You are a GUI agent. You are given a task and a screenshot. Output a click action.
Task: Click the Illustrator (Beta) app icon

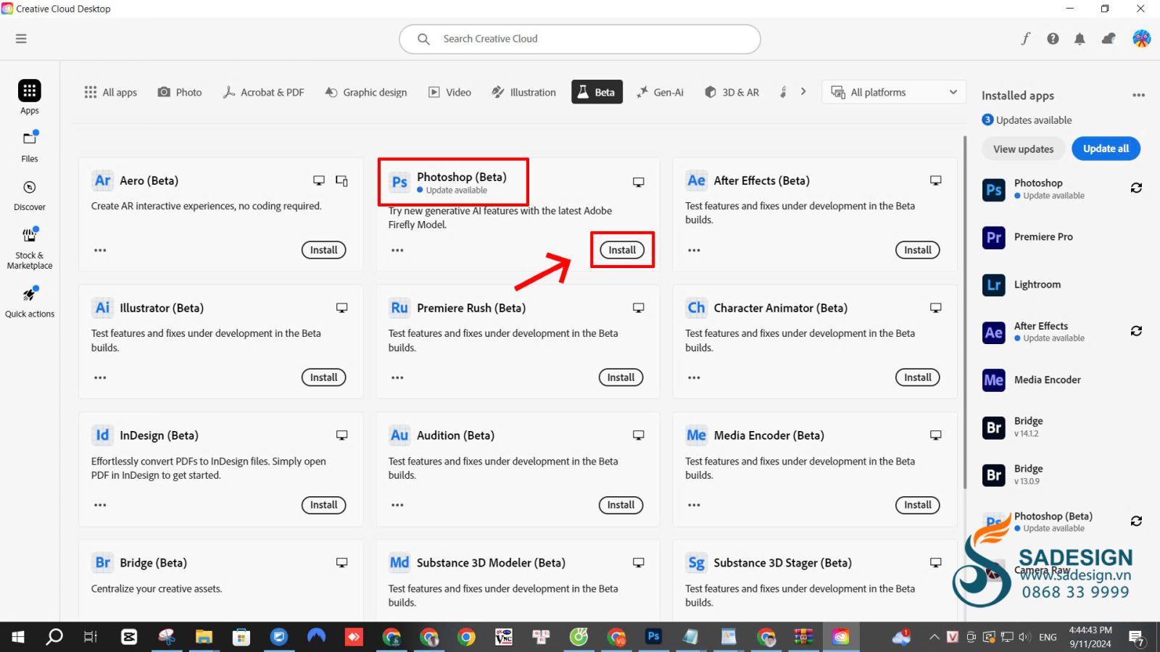[102, 308]
